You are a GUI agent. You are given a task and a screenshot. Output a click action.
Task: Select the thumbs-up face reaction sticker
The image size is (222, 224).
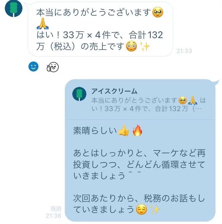click(x=53, y=67)
